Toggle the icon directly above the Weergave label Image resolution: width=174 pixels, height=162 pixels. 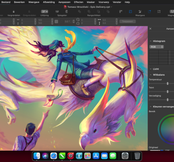tap(140, 12)
